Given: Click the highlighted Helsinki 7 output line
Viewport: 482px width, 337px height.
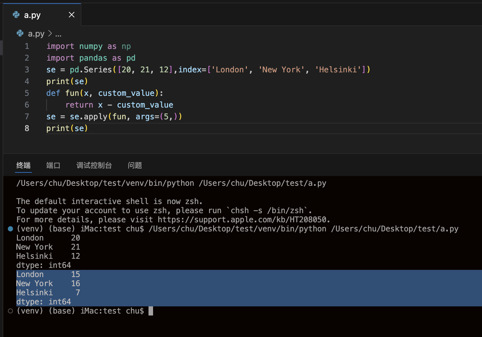Looking at the screenshot, I should point(48,293).
